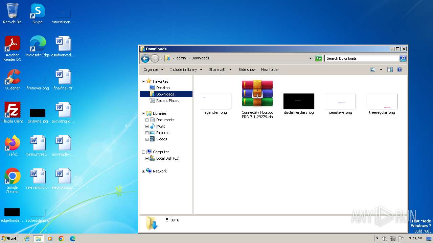Select Computer in navigation pane
Viewport: 433px width, 243px height.
pos(161,152)
